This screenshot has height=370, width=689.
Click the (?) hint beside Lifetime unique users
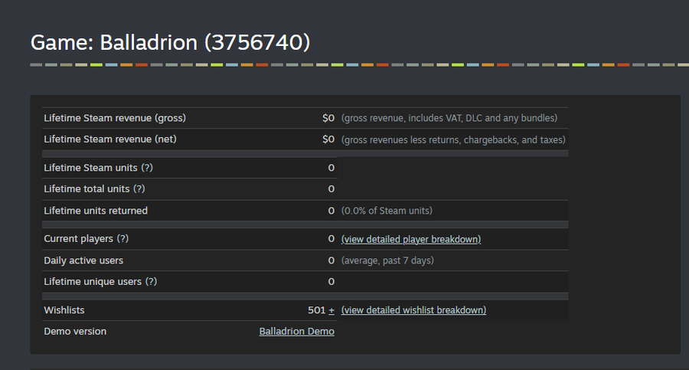coord(151,281)
